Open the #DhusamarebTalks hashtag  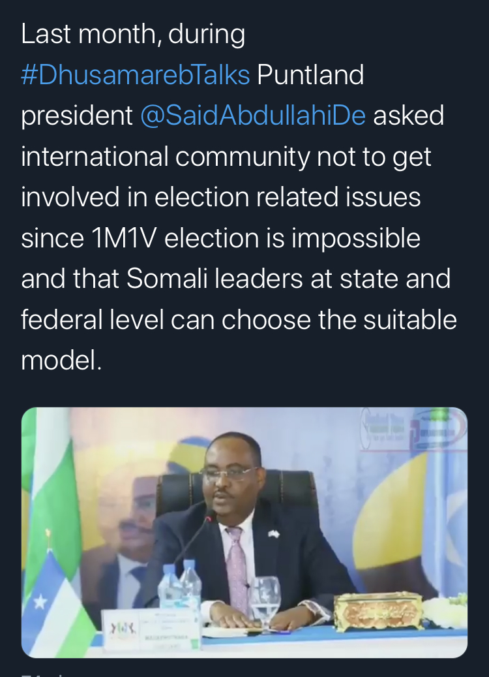point(135,74)
